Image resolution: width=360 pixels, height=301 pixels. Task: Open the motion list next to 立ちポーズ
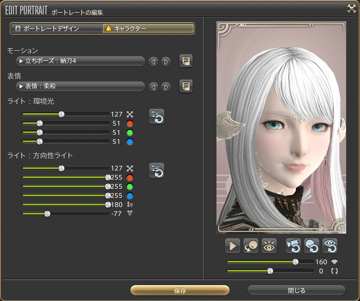186,61
